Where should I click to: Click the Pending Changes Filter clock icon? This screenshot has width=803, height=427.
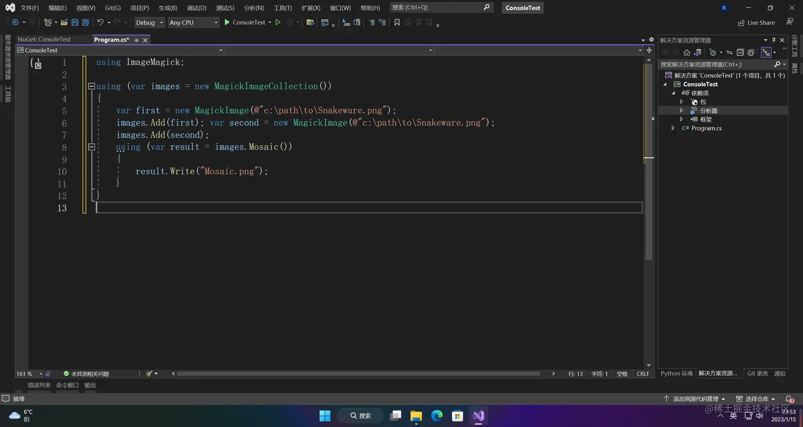(713, 53)
